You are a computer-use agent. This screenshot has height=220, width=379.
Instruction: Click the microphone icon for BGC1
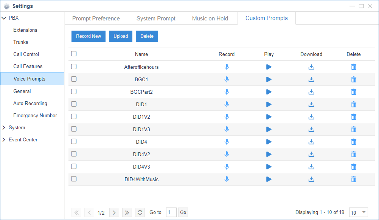[227, 79]
